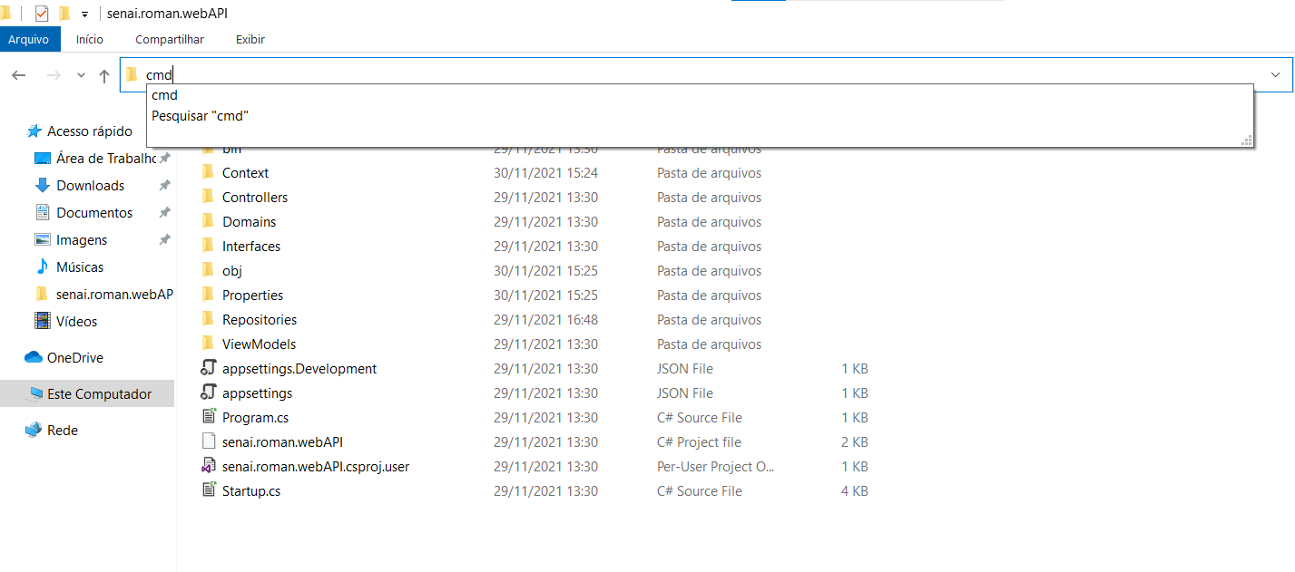Select the Properties folder

253,296
